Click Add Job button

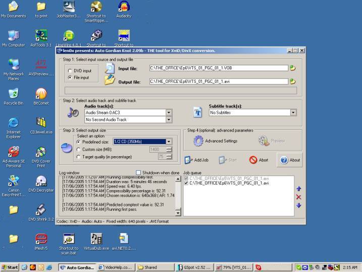click(197, 160)
